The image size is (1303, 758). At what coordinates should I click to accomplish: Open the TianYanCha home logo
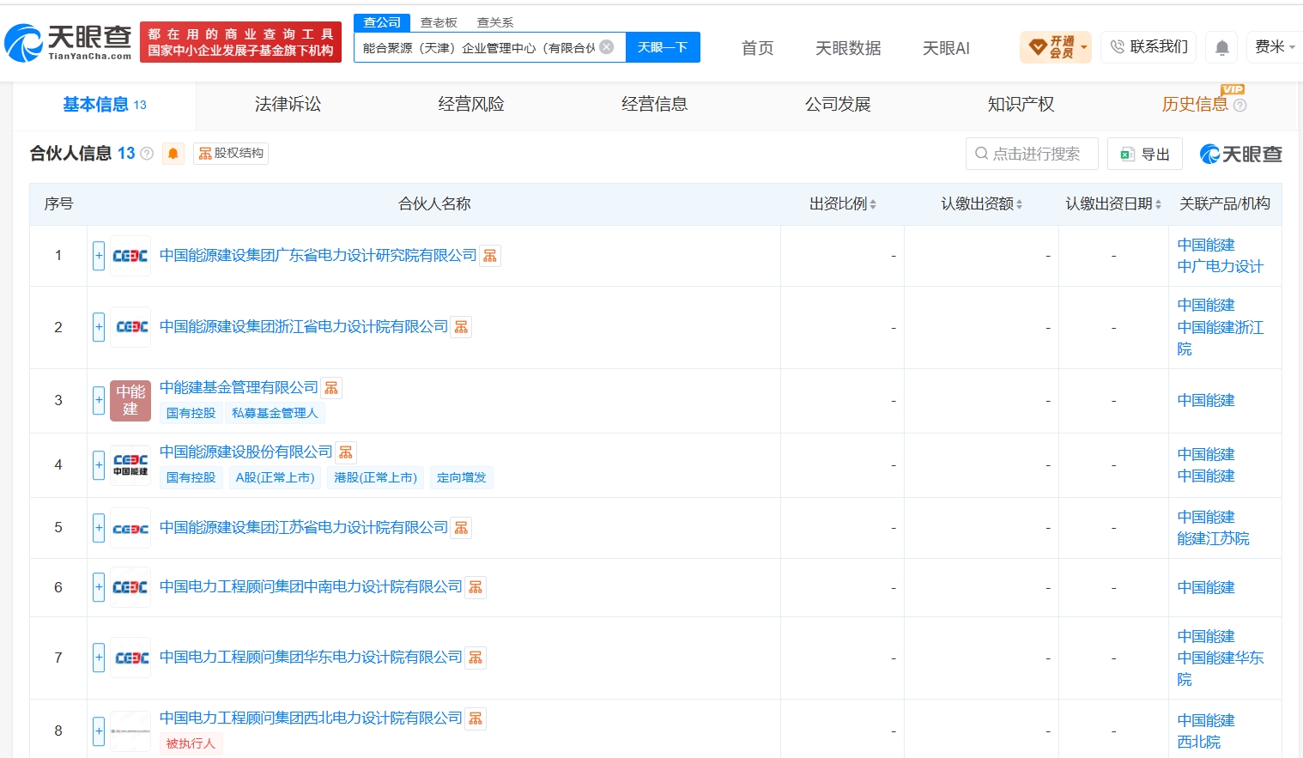(69, 42)
